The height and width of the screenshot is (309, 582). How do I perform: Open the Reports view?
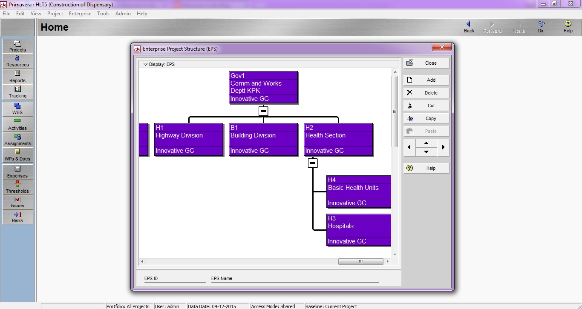coord(17,77)
